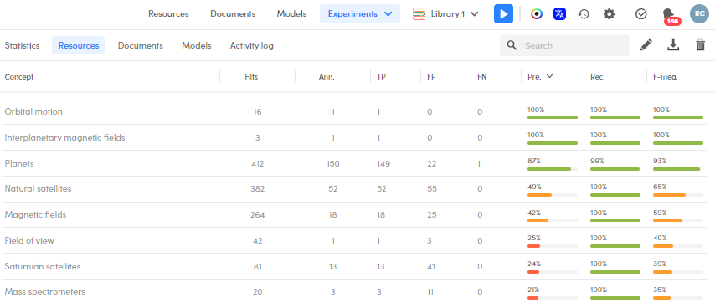This screenshot has width=715, height=308.
Task: Click the pencil edit icon
Action: [646, 45]
